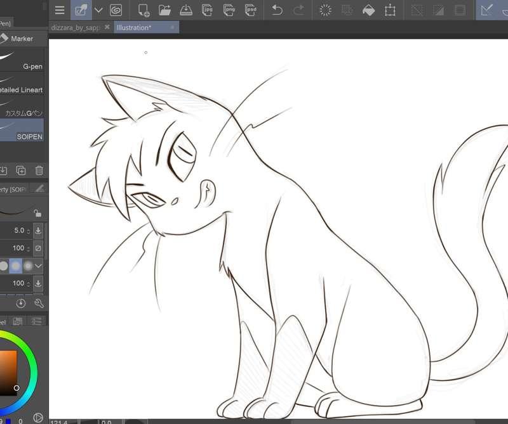Open the Clip Studio Assets spiral icon
The width and height of the screenshot is (508, 424).
coord(116,10)
